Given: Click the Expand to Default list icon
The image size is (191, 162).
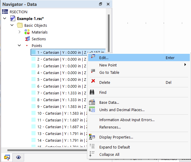Looking at the screenshot, I should (92, 146).
